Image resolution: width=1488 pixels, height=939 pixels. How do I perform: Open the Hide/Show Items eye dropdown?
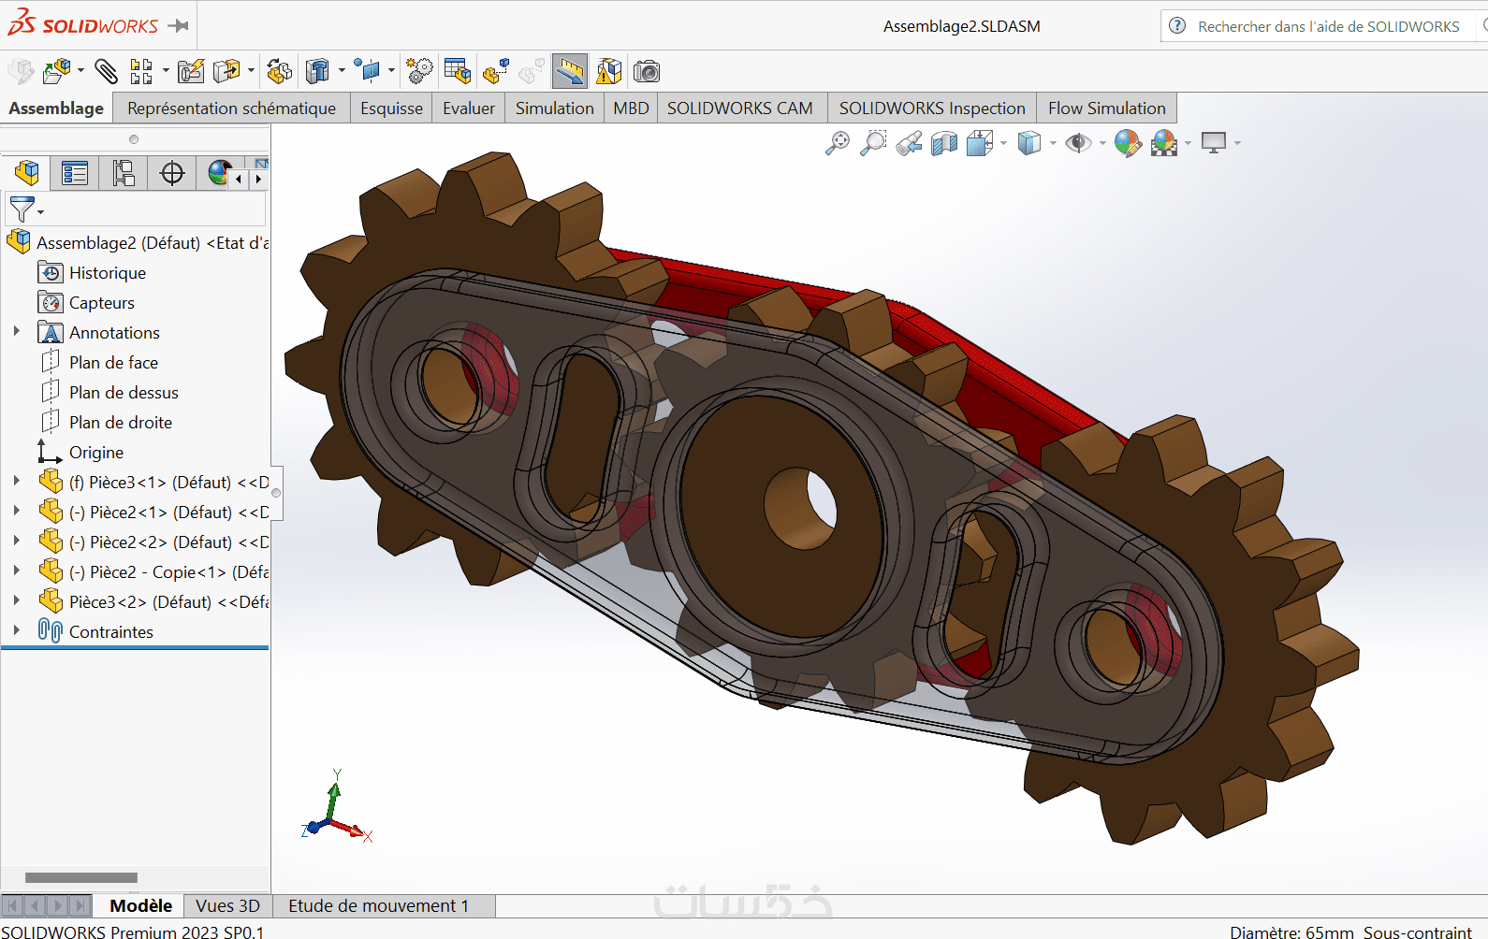click(1101, 144)
